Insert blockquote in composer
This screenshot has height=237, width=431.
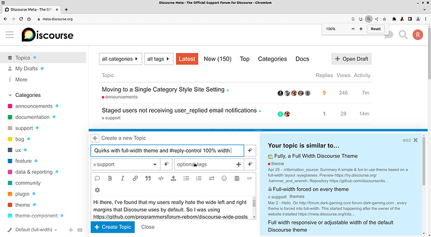point(148,178)
